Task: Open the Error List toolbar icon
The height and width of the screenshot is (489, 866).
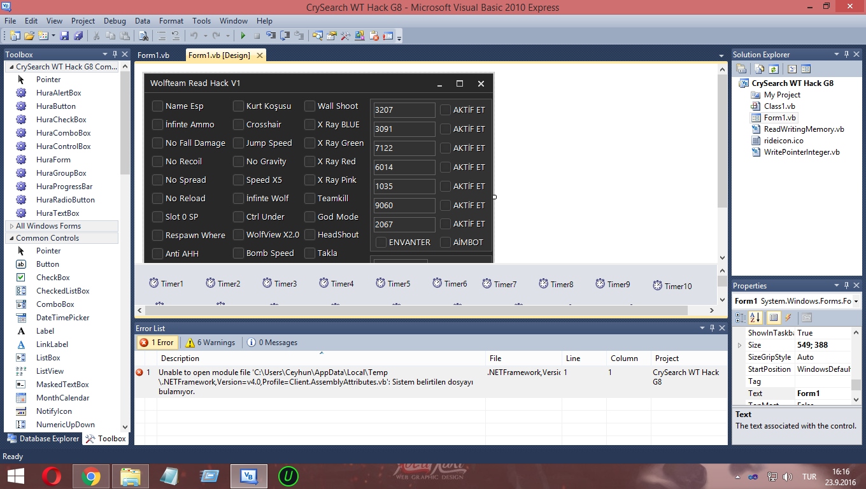Action: point(374,36)
